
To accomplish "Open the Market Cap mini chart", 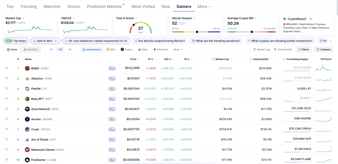I will pyautogui.click(x=29, y=29).
